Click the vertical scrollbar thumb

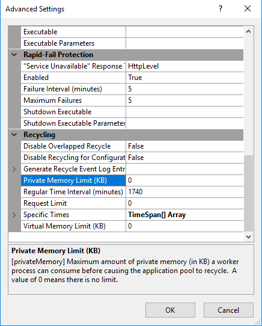249,193
